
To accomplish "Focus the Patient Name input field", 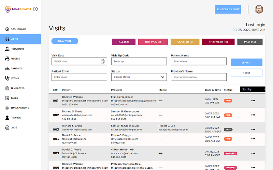I will 199,62.
